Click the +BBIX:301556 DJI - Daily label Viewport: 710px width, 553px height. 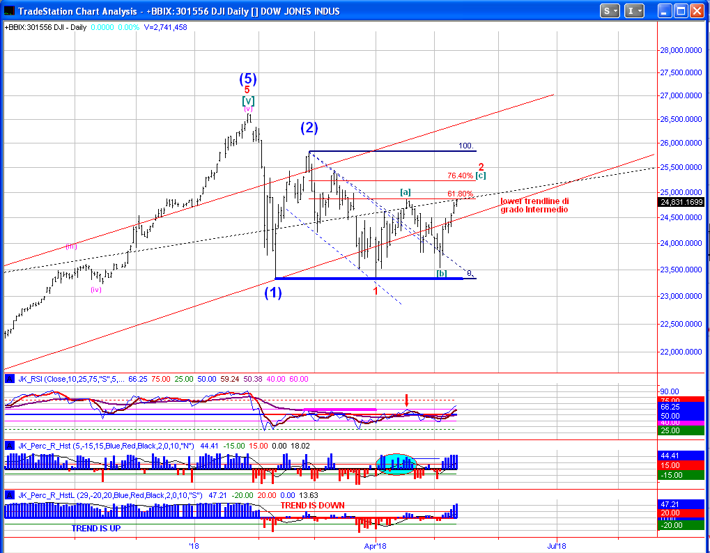pyautogui.click(x=46, y=27)
